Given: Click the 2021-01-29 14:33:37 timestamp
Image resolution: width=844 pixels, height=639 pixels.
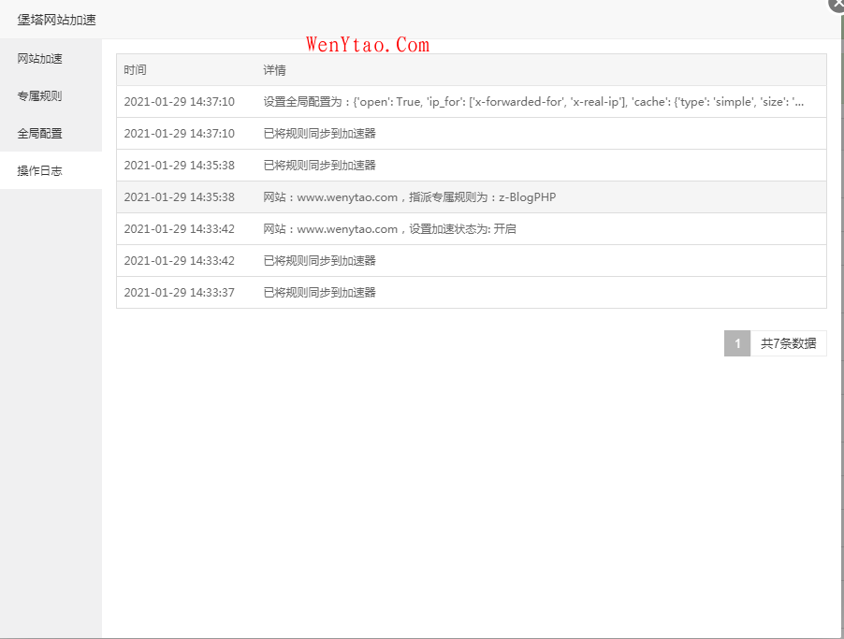Looking at the screenshot, I should [179, 293].
